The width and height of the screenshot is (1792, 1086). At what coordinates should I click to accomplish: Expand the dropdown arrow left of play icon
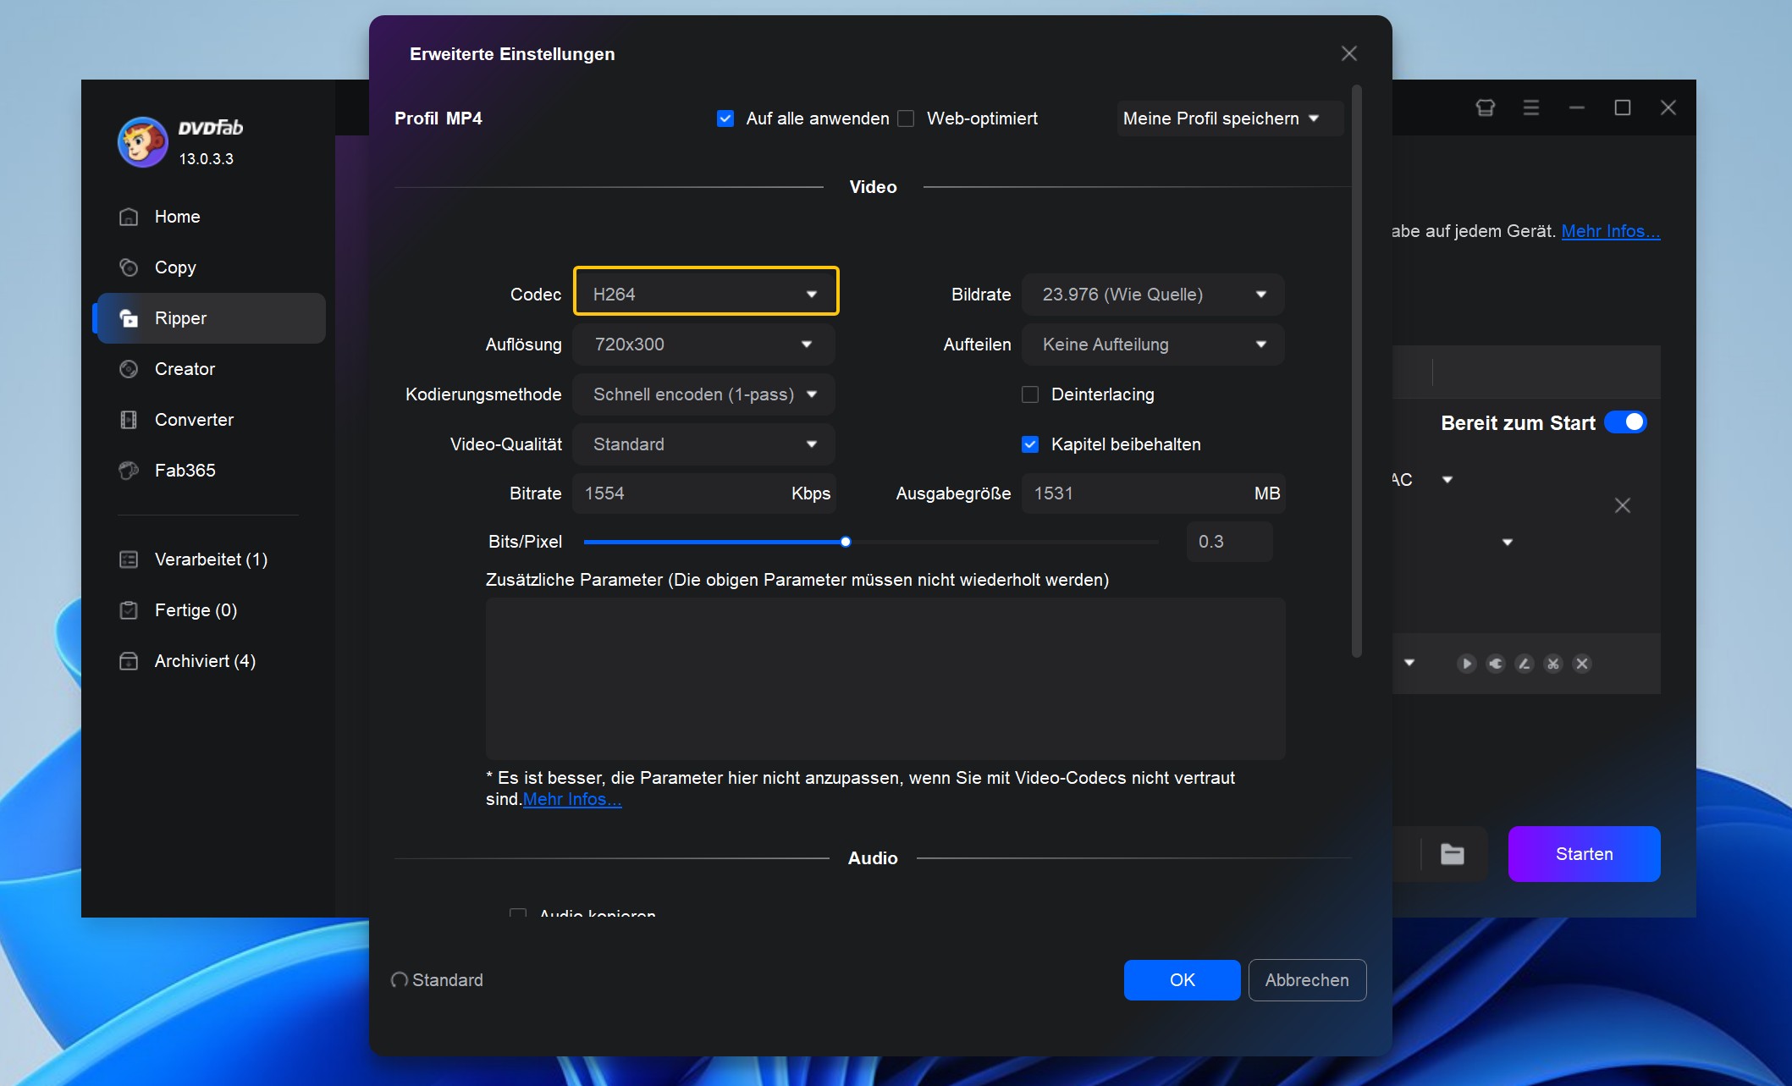point(1409,663)
